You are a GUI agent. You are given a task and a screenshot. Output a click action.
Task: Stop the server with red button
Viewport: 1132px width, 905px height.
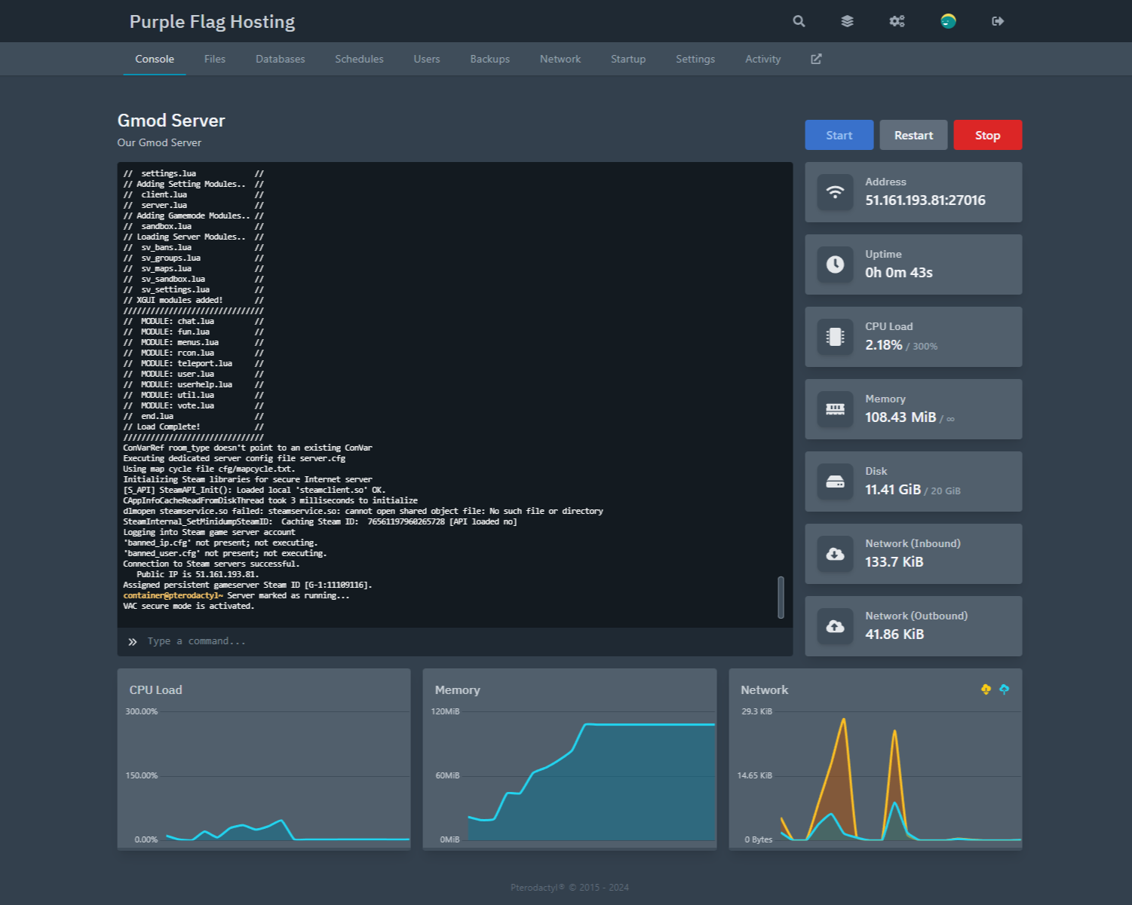987,135
